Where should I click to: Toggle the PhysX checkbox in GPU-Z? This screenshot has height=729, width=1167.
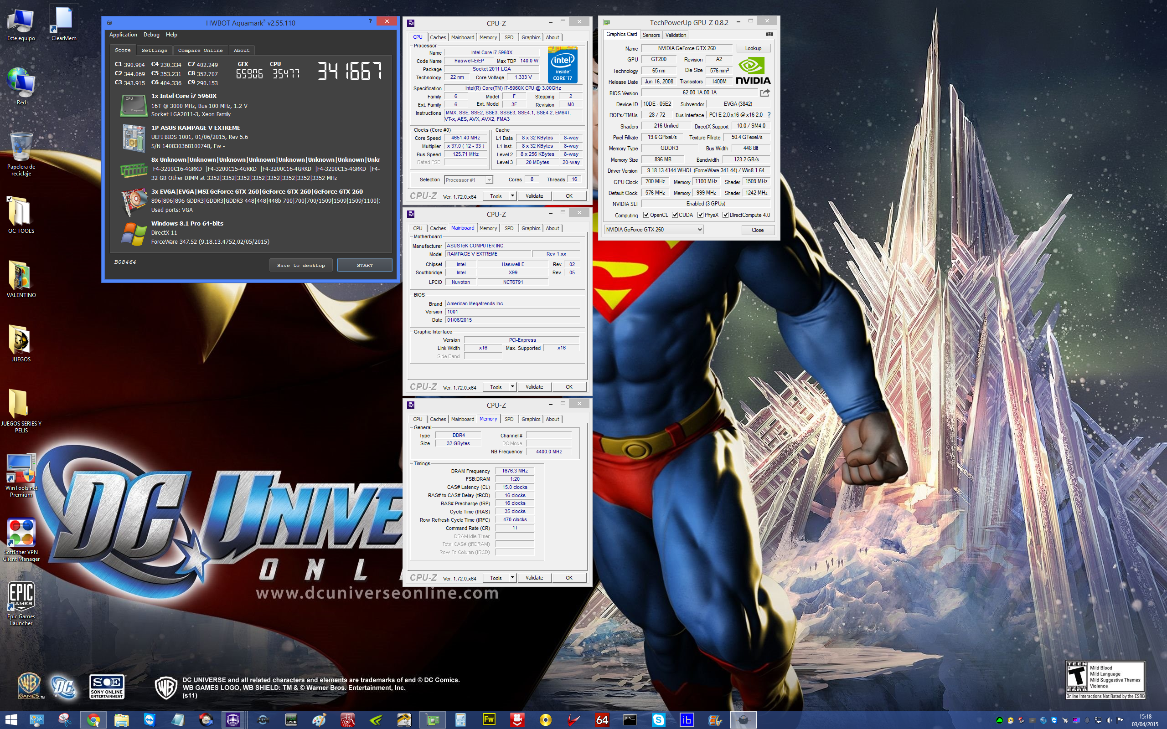click(x=700, y=215)
